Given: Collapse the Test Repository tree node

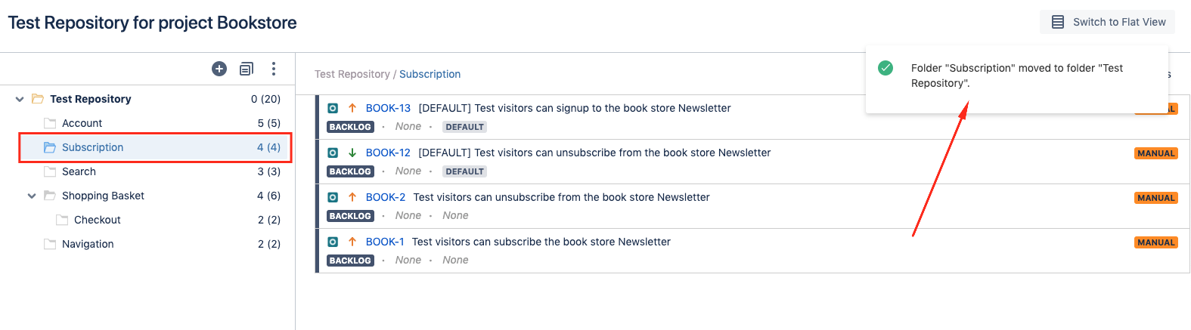Looking at the screenshot, I should 20,99.
